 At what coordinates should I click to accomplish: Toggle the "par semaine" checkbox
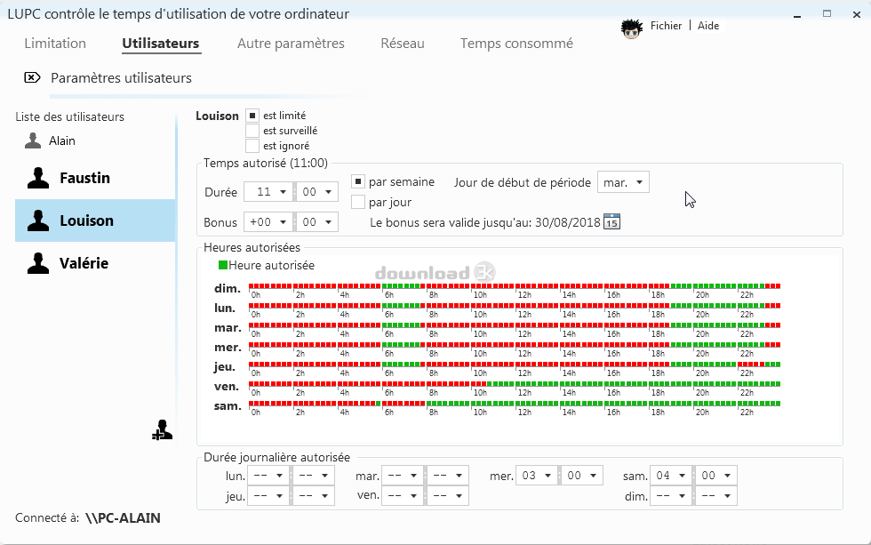click(x=358, y=181)
